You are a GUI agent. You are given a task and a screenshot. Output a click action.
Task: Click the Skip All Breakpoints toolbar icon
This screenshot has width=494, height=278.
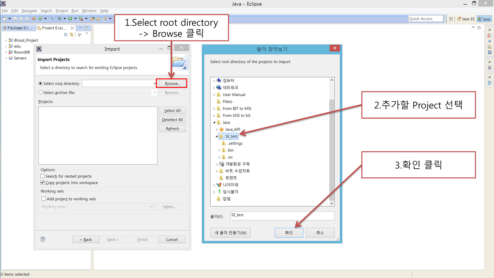[52, 19]
